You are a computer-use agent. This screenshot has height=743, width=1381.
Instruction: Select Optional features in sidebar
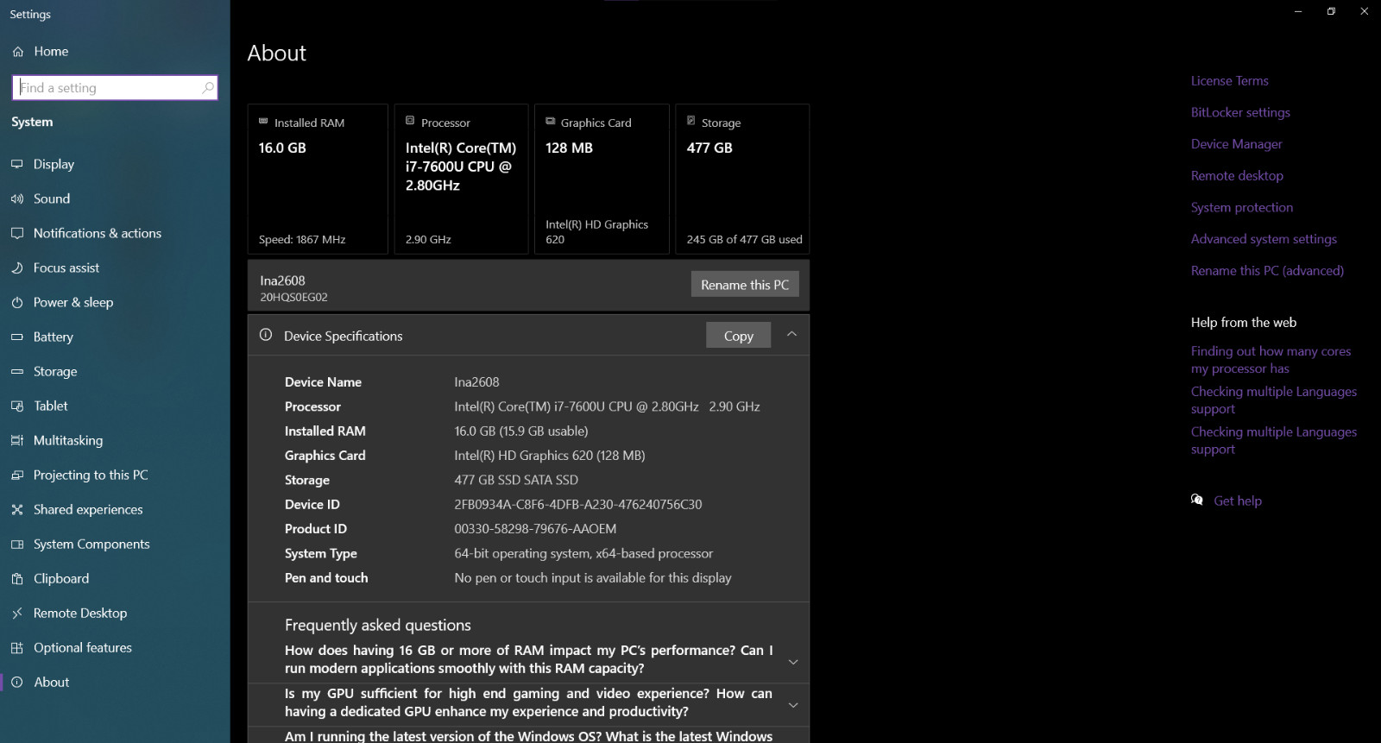(x=115, y=647)
